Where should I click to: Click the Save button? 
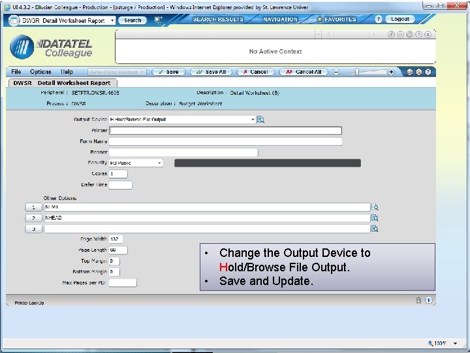[169, 72]
